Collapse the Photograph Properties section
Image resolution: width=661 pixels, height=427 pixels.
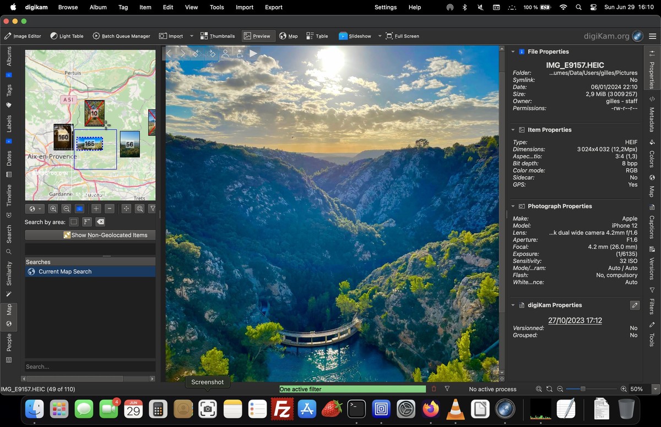coord(513,206)
